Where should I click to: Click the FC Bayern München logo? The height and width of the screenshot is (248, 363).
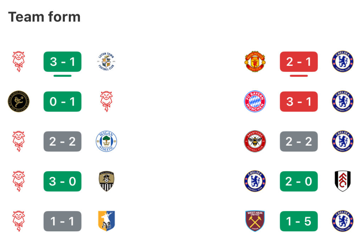[255, 102]
